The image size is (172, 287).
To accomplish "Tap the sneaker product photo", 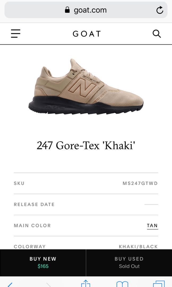I will 86,88.
